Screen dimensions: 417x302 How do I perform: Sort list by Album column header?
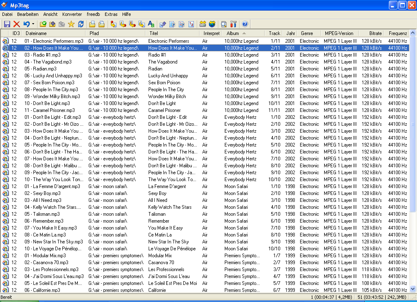(233, 33)
